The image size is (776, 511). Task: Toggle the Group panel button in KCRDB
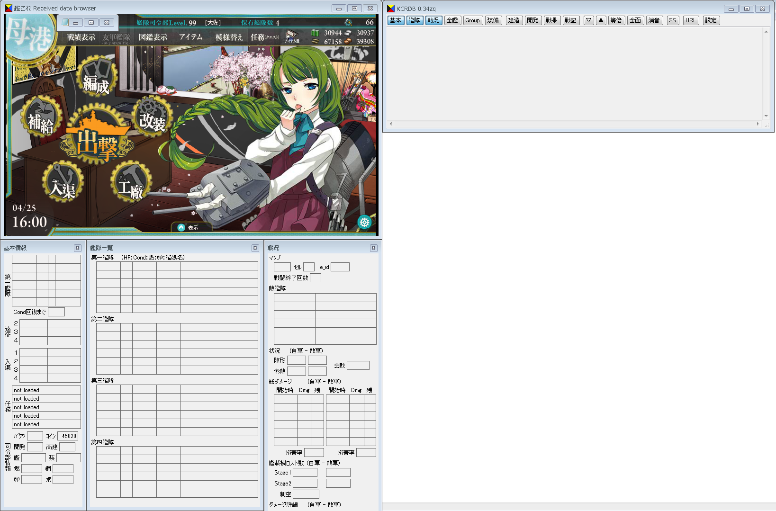pyautogui.click(x=472, y=20)
